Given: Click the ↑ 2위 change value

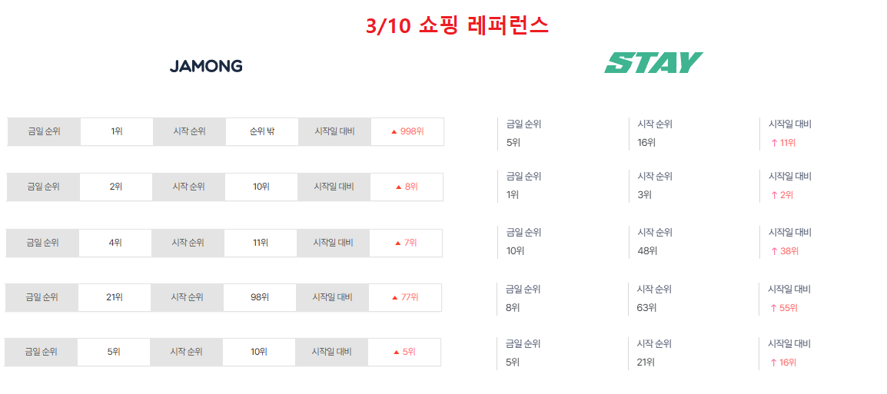Looking at the screenshot, I should point(782,195).
